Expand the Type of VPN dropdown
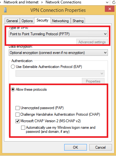This screenshot has height=159, width=116. coord(58,34)
